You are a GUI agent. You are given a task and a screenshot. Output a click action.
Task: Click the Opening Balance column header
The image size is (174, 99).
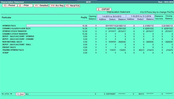coord(92,18)
